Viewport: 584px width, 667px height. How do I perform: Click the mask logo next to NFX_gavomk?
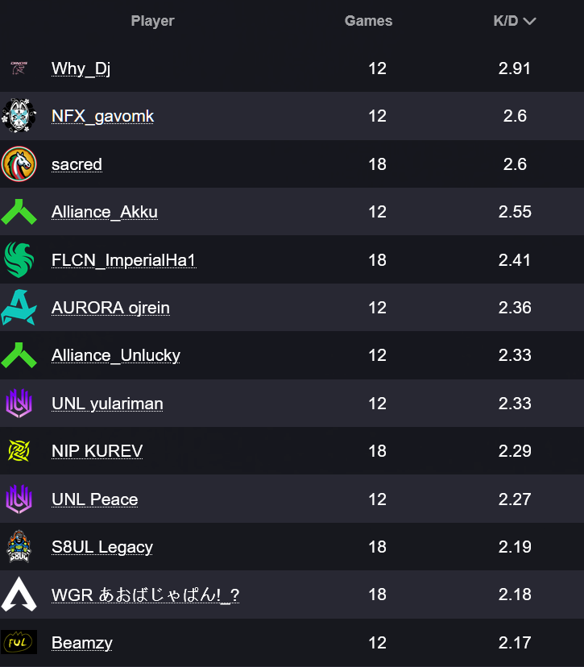19,116
